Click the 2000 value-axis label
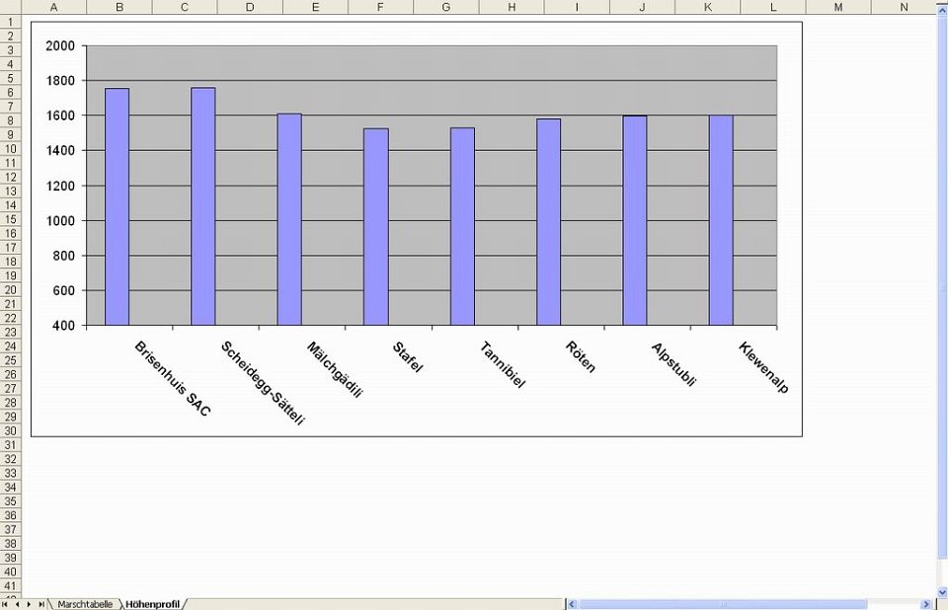 tap(60, 46)
